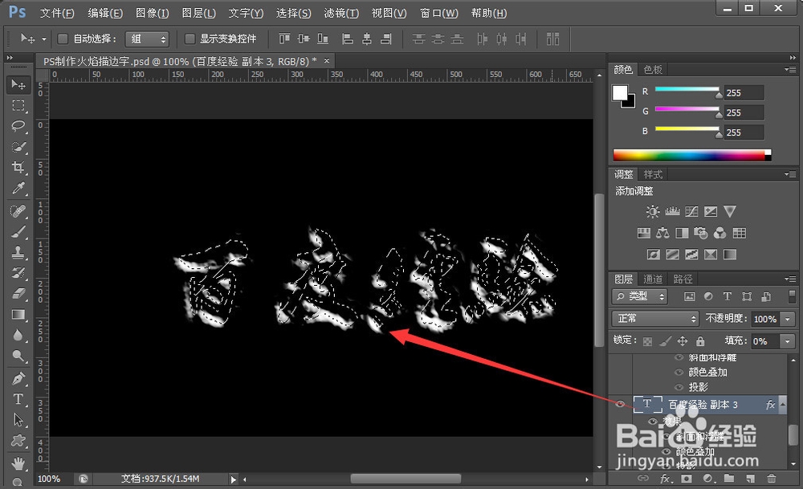Toggle lock image pixels brush icon
Image resolution: width=803 pixels, height=489 pixels.
tap(665, 341)
